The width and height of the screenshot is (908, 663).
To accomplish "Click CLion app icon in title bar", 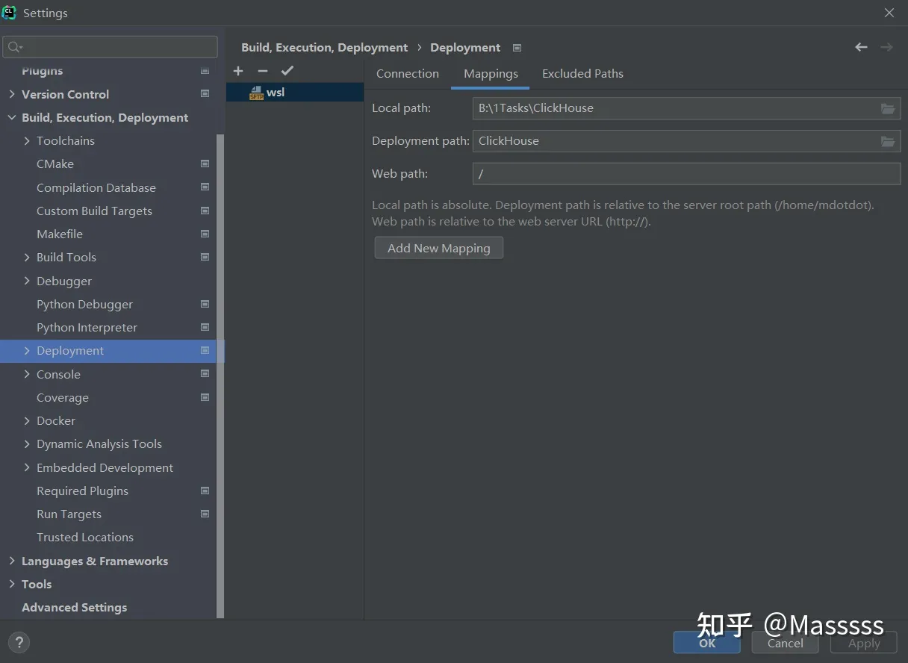I will click(10, 12).
